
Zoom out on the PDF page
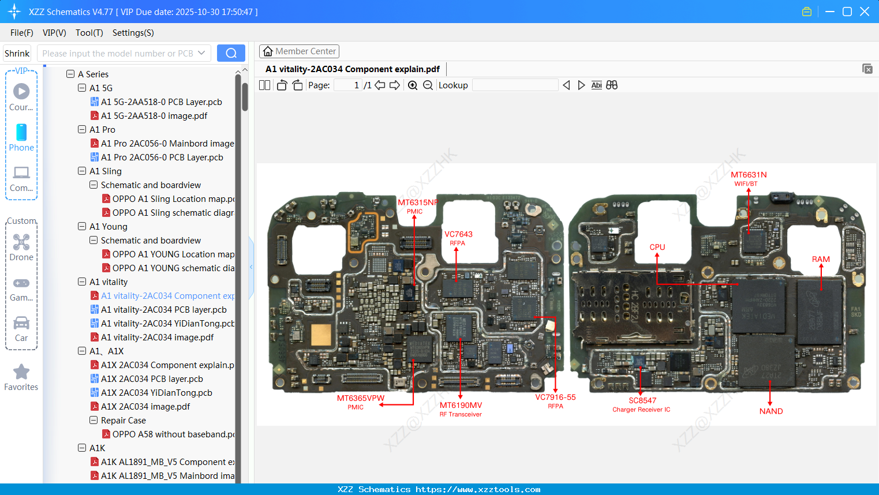[427, 85]
